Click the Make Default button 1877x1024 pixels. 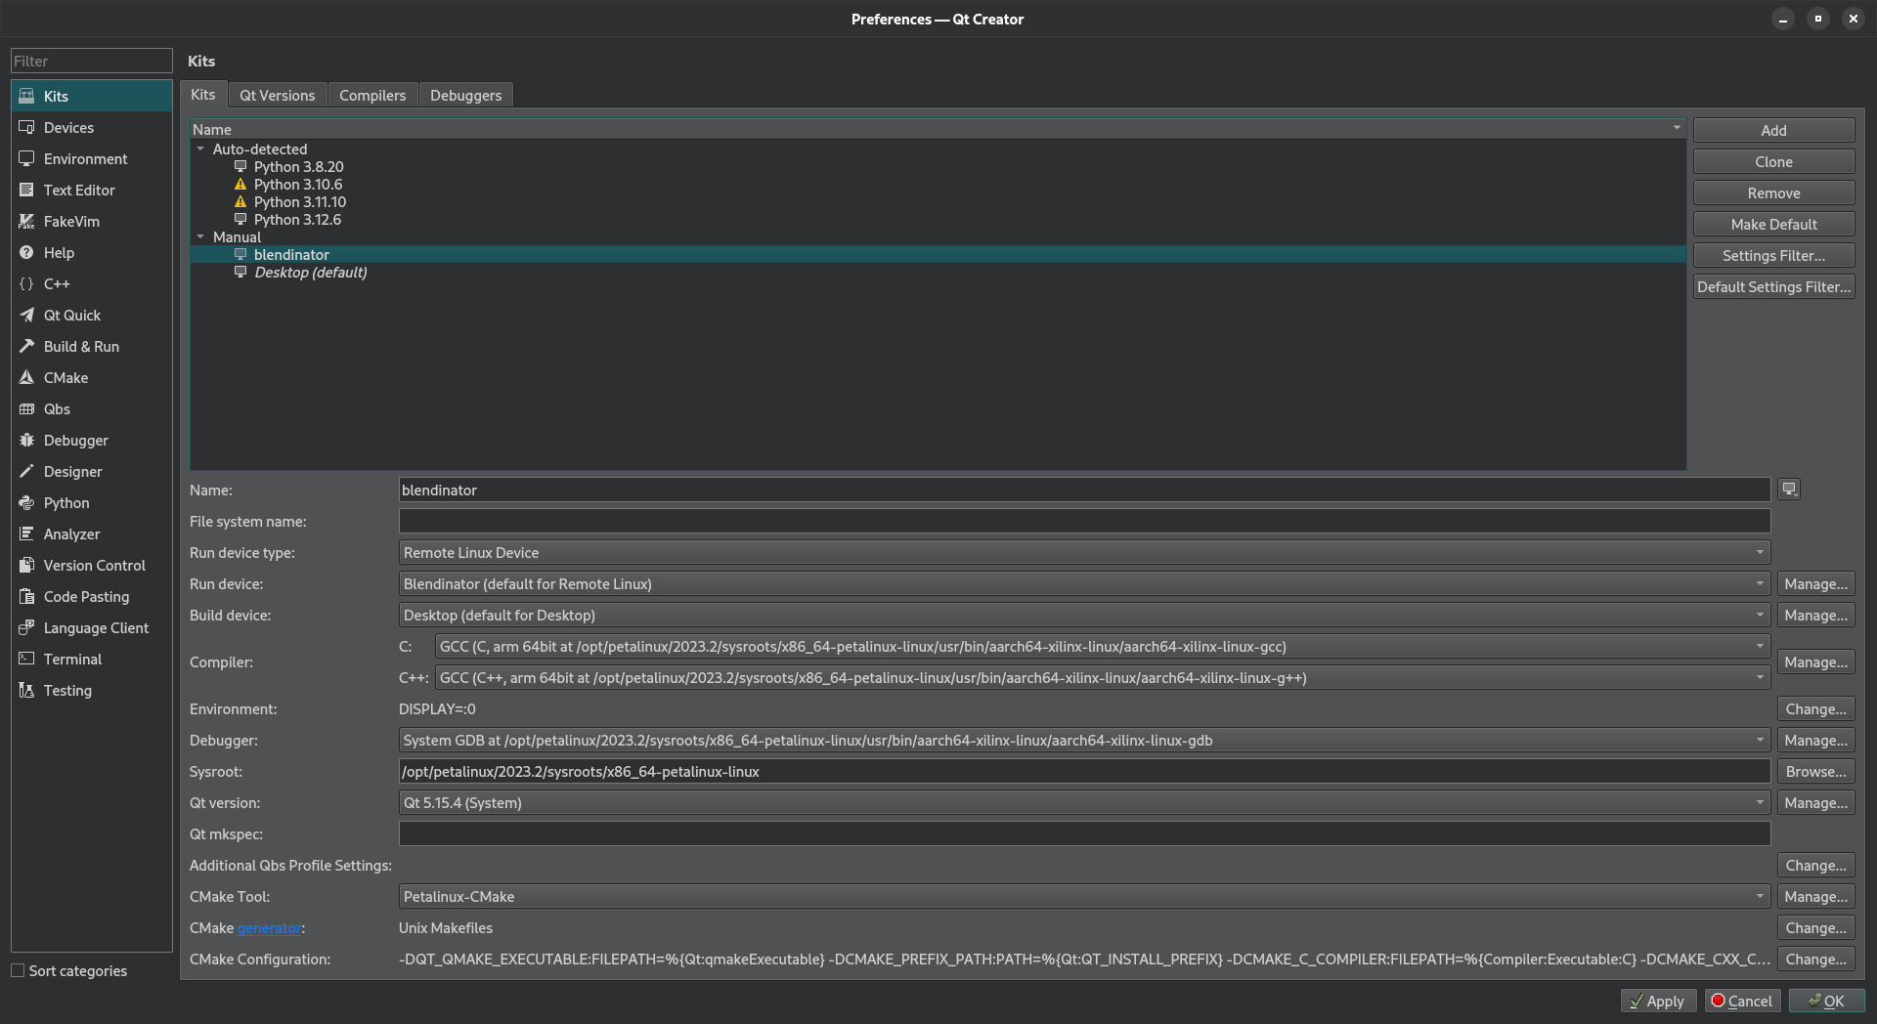tap(1772, 225)
